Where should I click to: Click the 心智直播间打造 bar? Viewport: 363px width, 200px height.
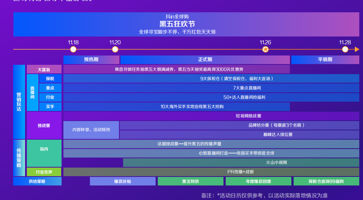click(212, 153)
